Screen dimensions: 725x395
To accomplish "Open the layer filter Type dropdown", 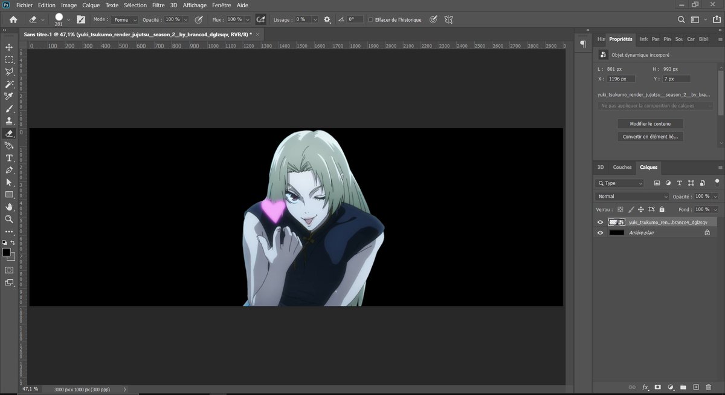I will point(620,183).
